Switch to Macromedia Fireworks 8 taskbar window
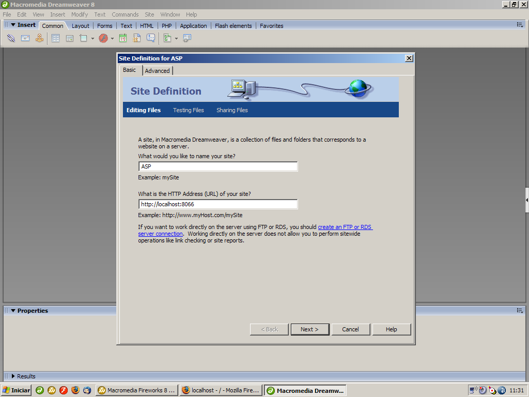 [136, 390]
